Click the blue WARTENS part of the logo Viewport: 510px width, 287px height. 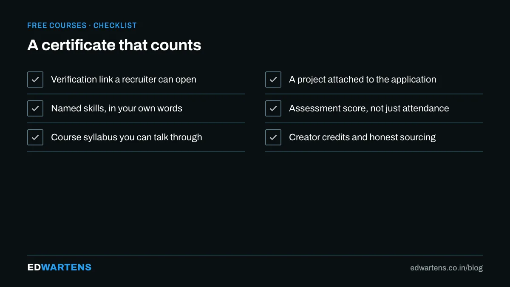[x=66, y=267]
